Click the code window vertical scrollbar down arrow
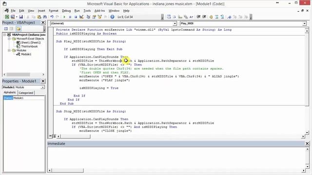Screen dimensions: 312x175 307,132
